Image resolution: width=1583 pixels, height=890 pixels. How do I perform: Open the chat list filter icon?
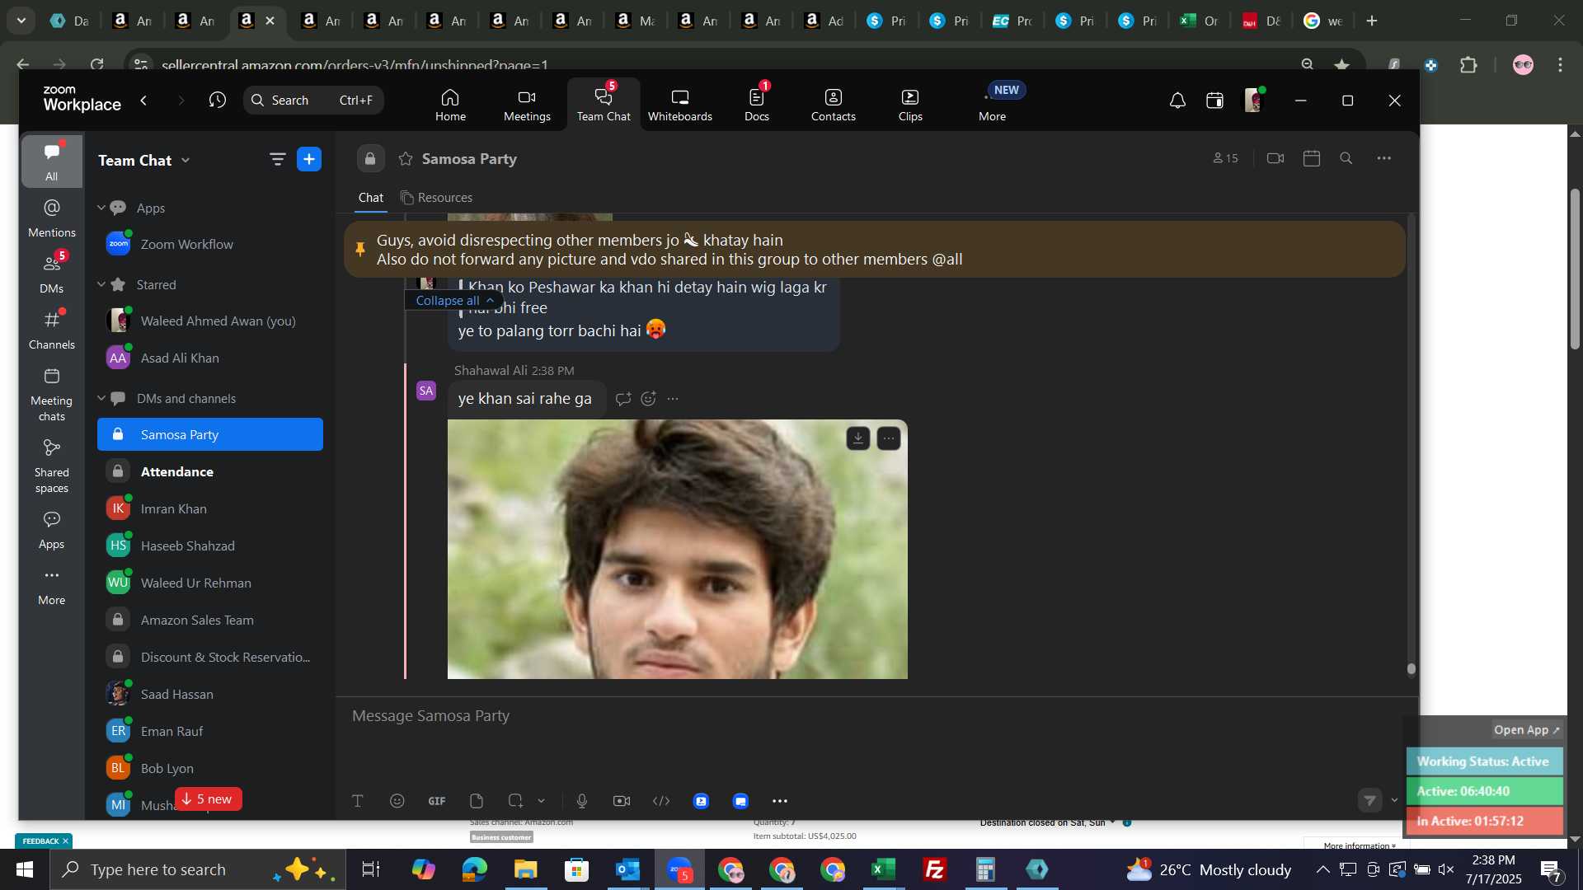click(x=277, y=160)
